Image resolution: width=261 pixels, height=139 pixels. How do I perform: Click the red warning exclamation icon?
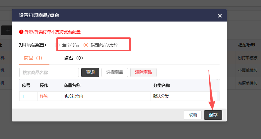pyautogui.click(x=21, y=32)
